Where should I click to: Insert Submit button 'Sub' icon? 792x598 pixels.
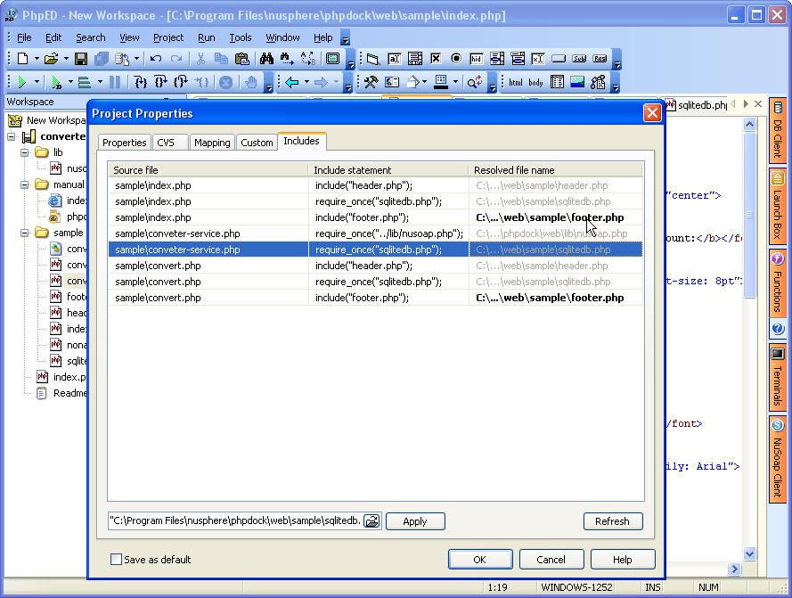pyautogui.click(x=579, y=59)
